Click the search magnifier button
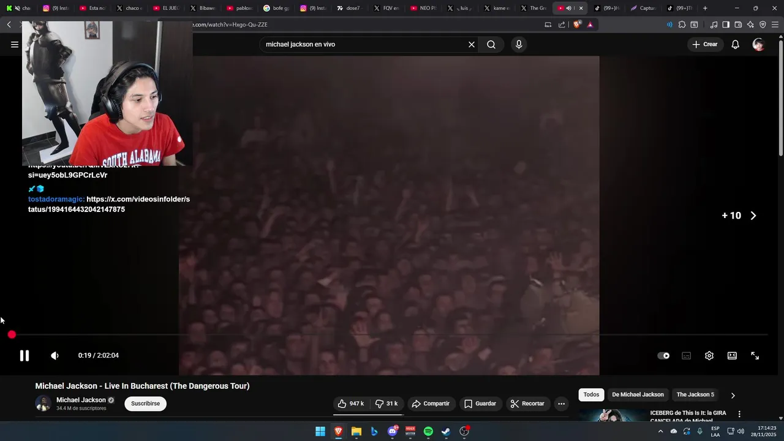 (x=491, y=44)
